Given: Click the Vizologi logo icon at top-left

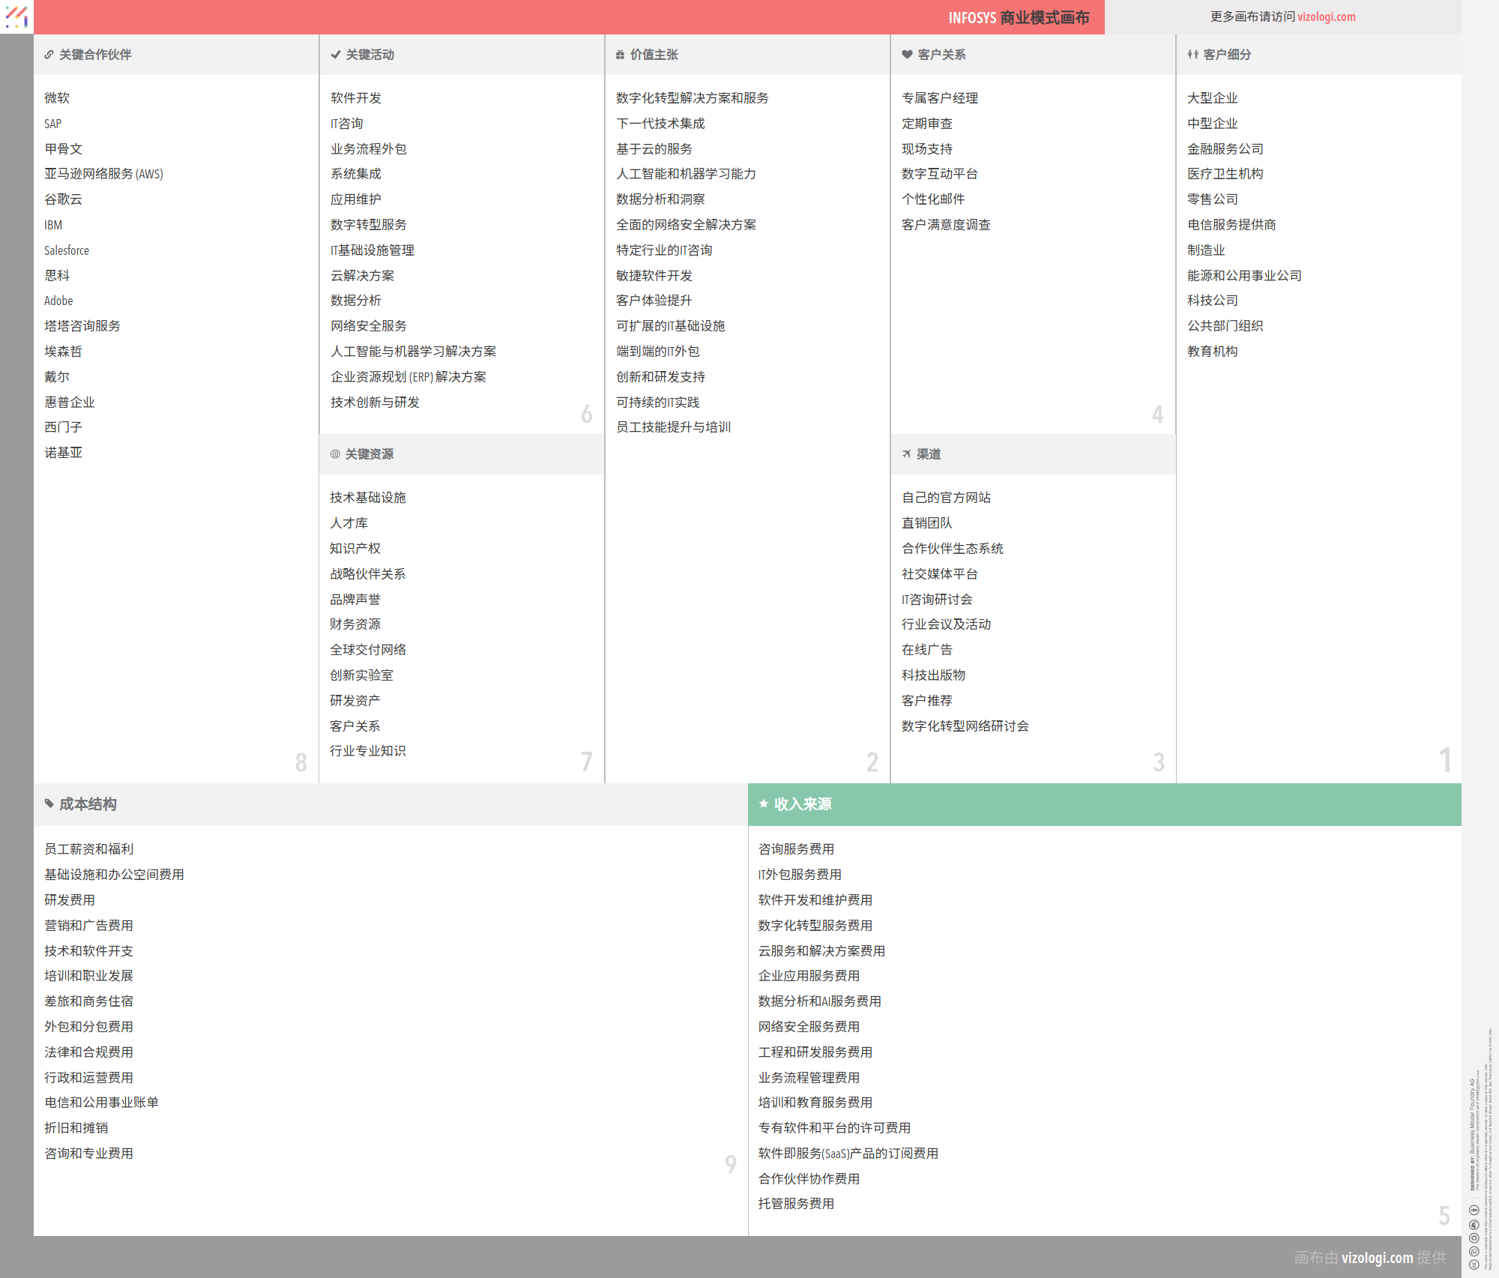Looking at the screenshot, I should pyautogui.click(x=16, y=16).
